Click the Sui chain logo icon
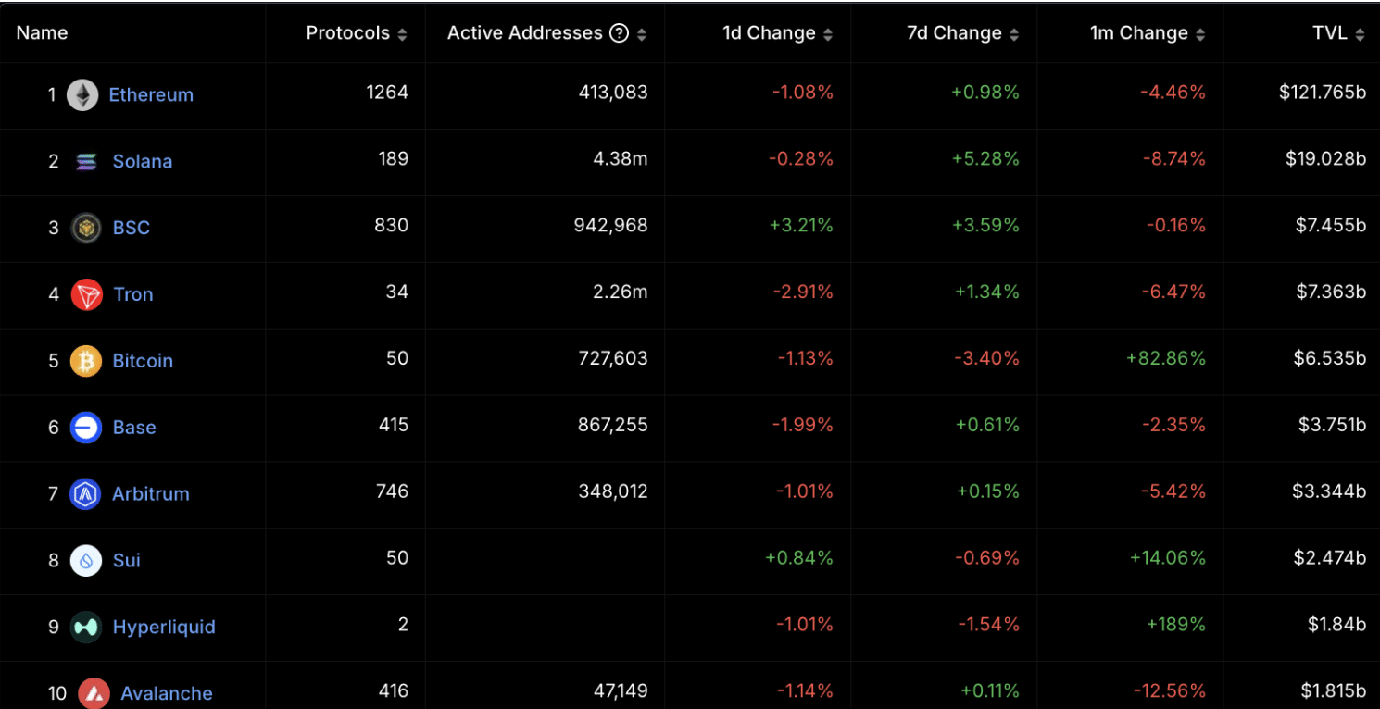The image size is (1380, 709). tap(86, 561)
